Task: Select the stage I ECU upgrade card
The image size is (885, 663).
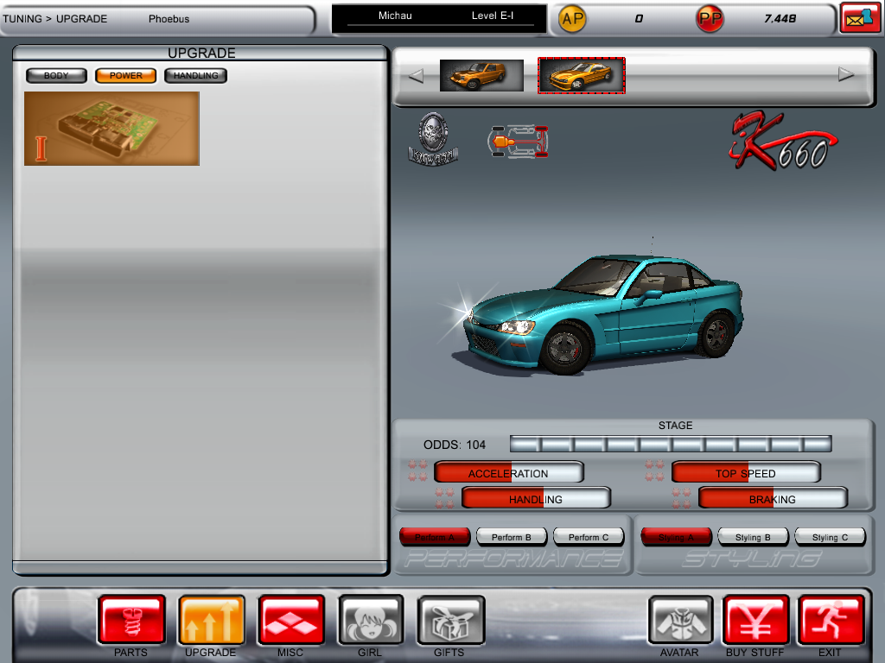Action: (111, 129)
